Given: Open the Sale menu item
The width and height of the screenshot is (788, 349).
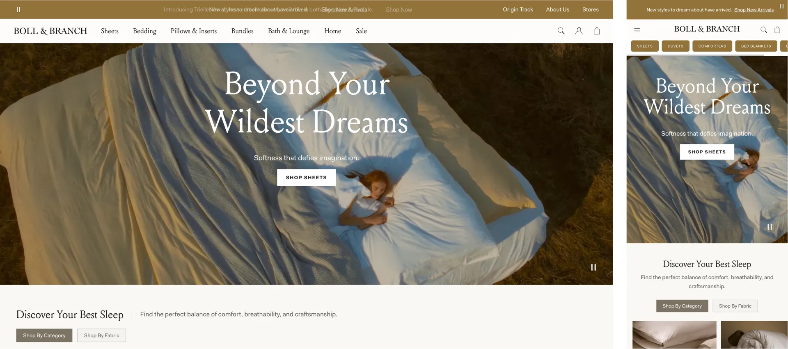Looking at the screenshot, I should coord(361,31).
